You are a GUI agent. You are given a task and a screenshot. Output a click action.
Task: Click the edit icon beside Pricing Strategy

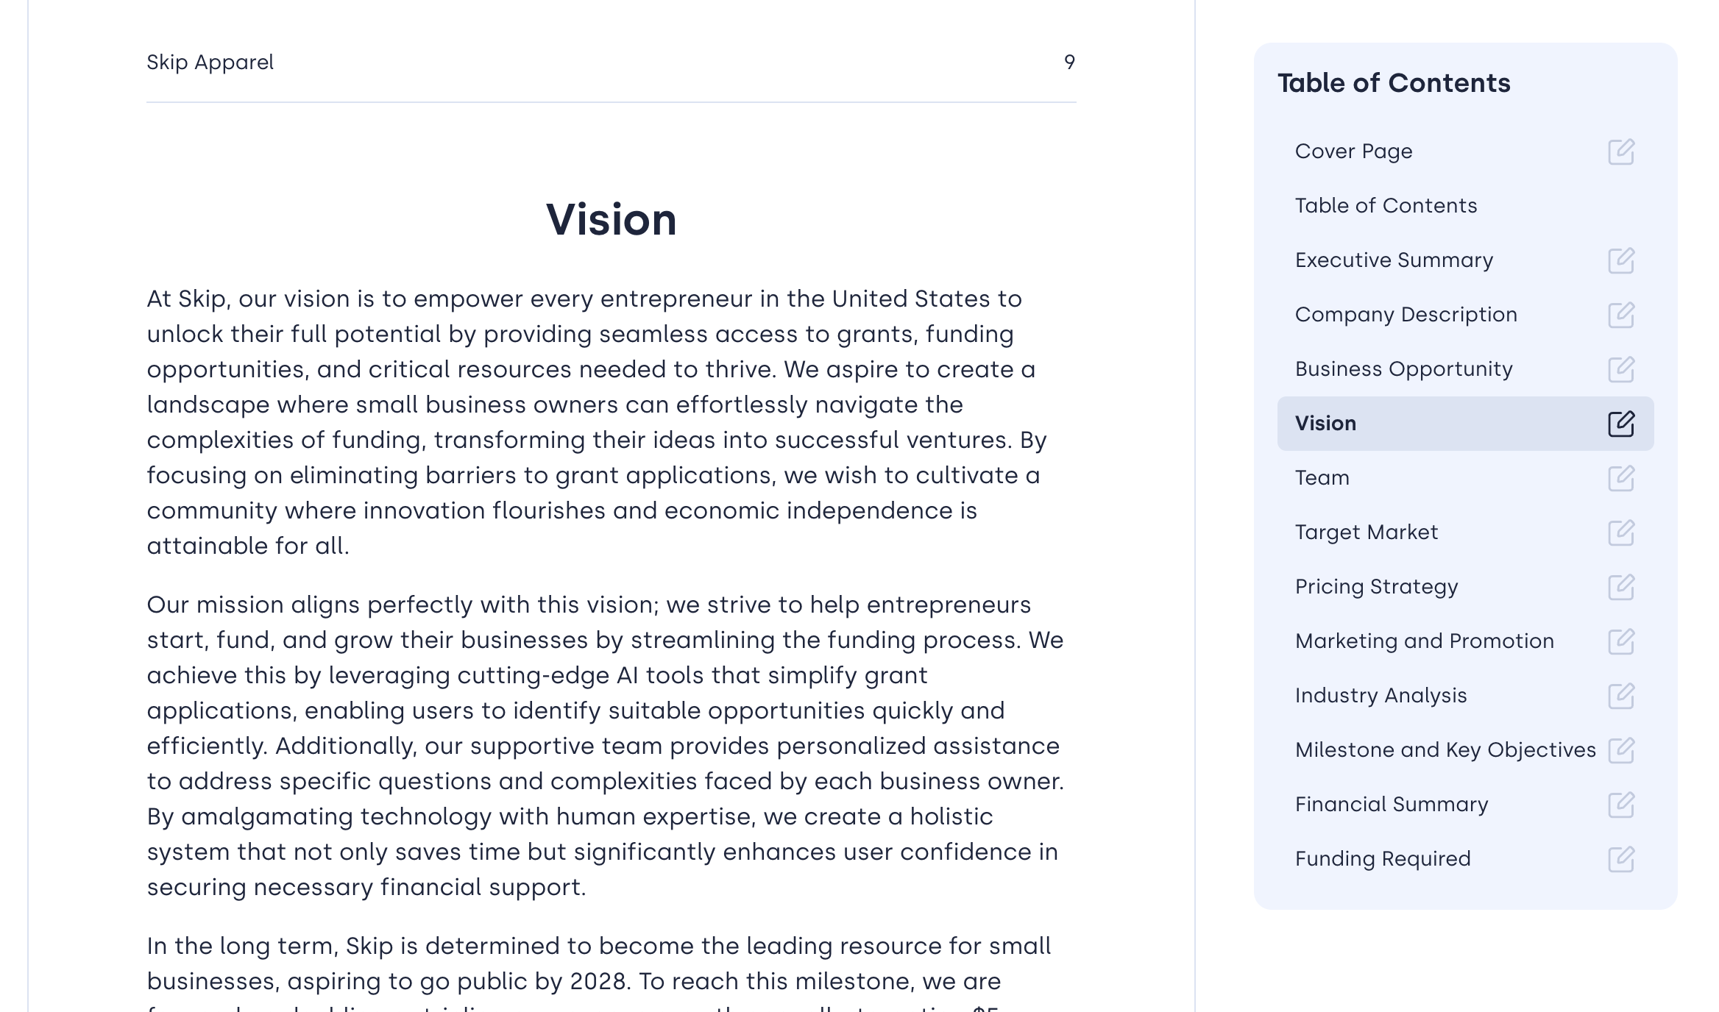[x=1621, y=587]
